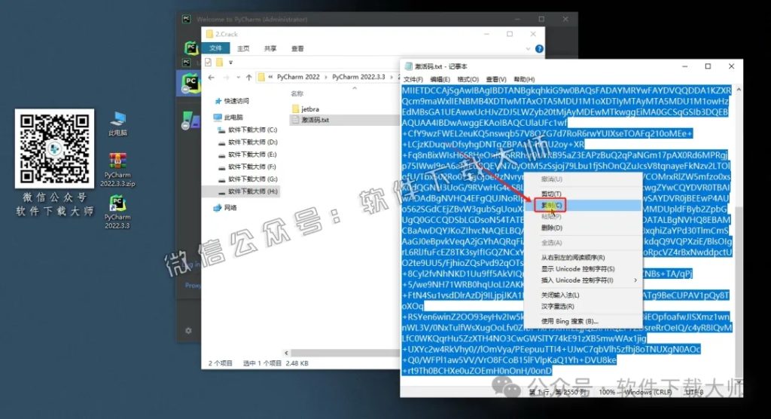Switch to the 共享 ribbon tab

pos(270,48)
